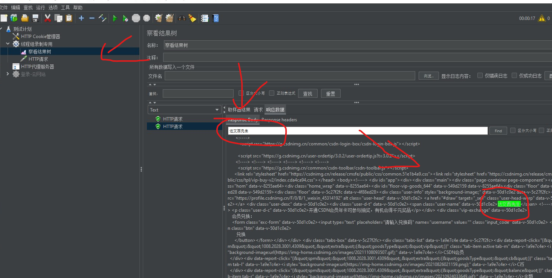The image size is (552, 278).
Task: Expand all nodes with plus icon
Action: pos(81,18)
